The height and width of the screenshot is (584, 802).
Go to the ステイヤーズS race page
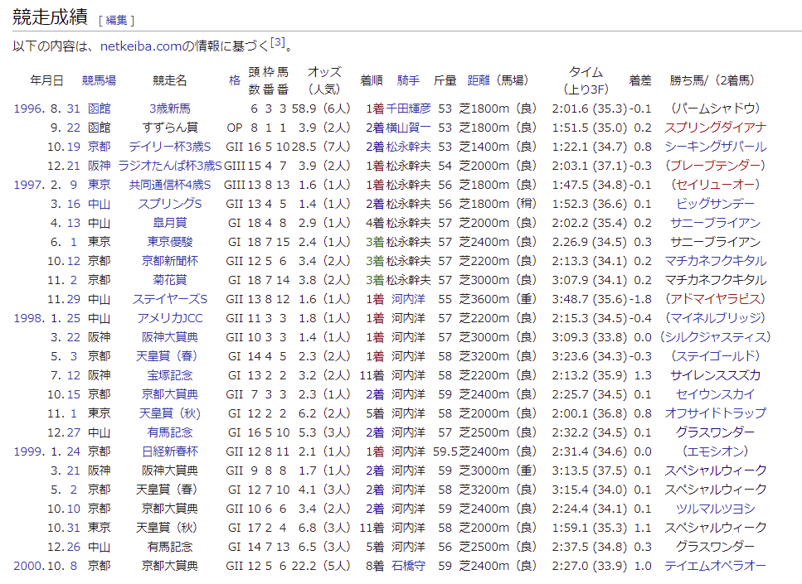pyautogui.click(x=169, y=299)
